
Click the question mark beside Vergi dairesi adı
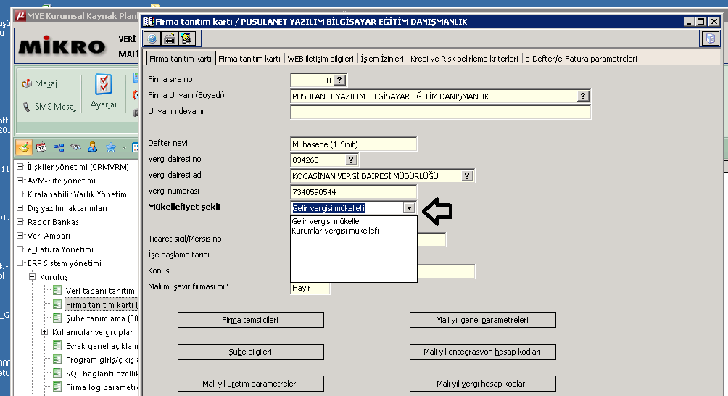tap(467, 176)
